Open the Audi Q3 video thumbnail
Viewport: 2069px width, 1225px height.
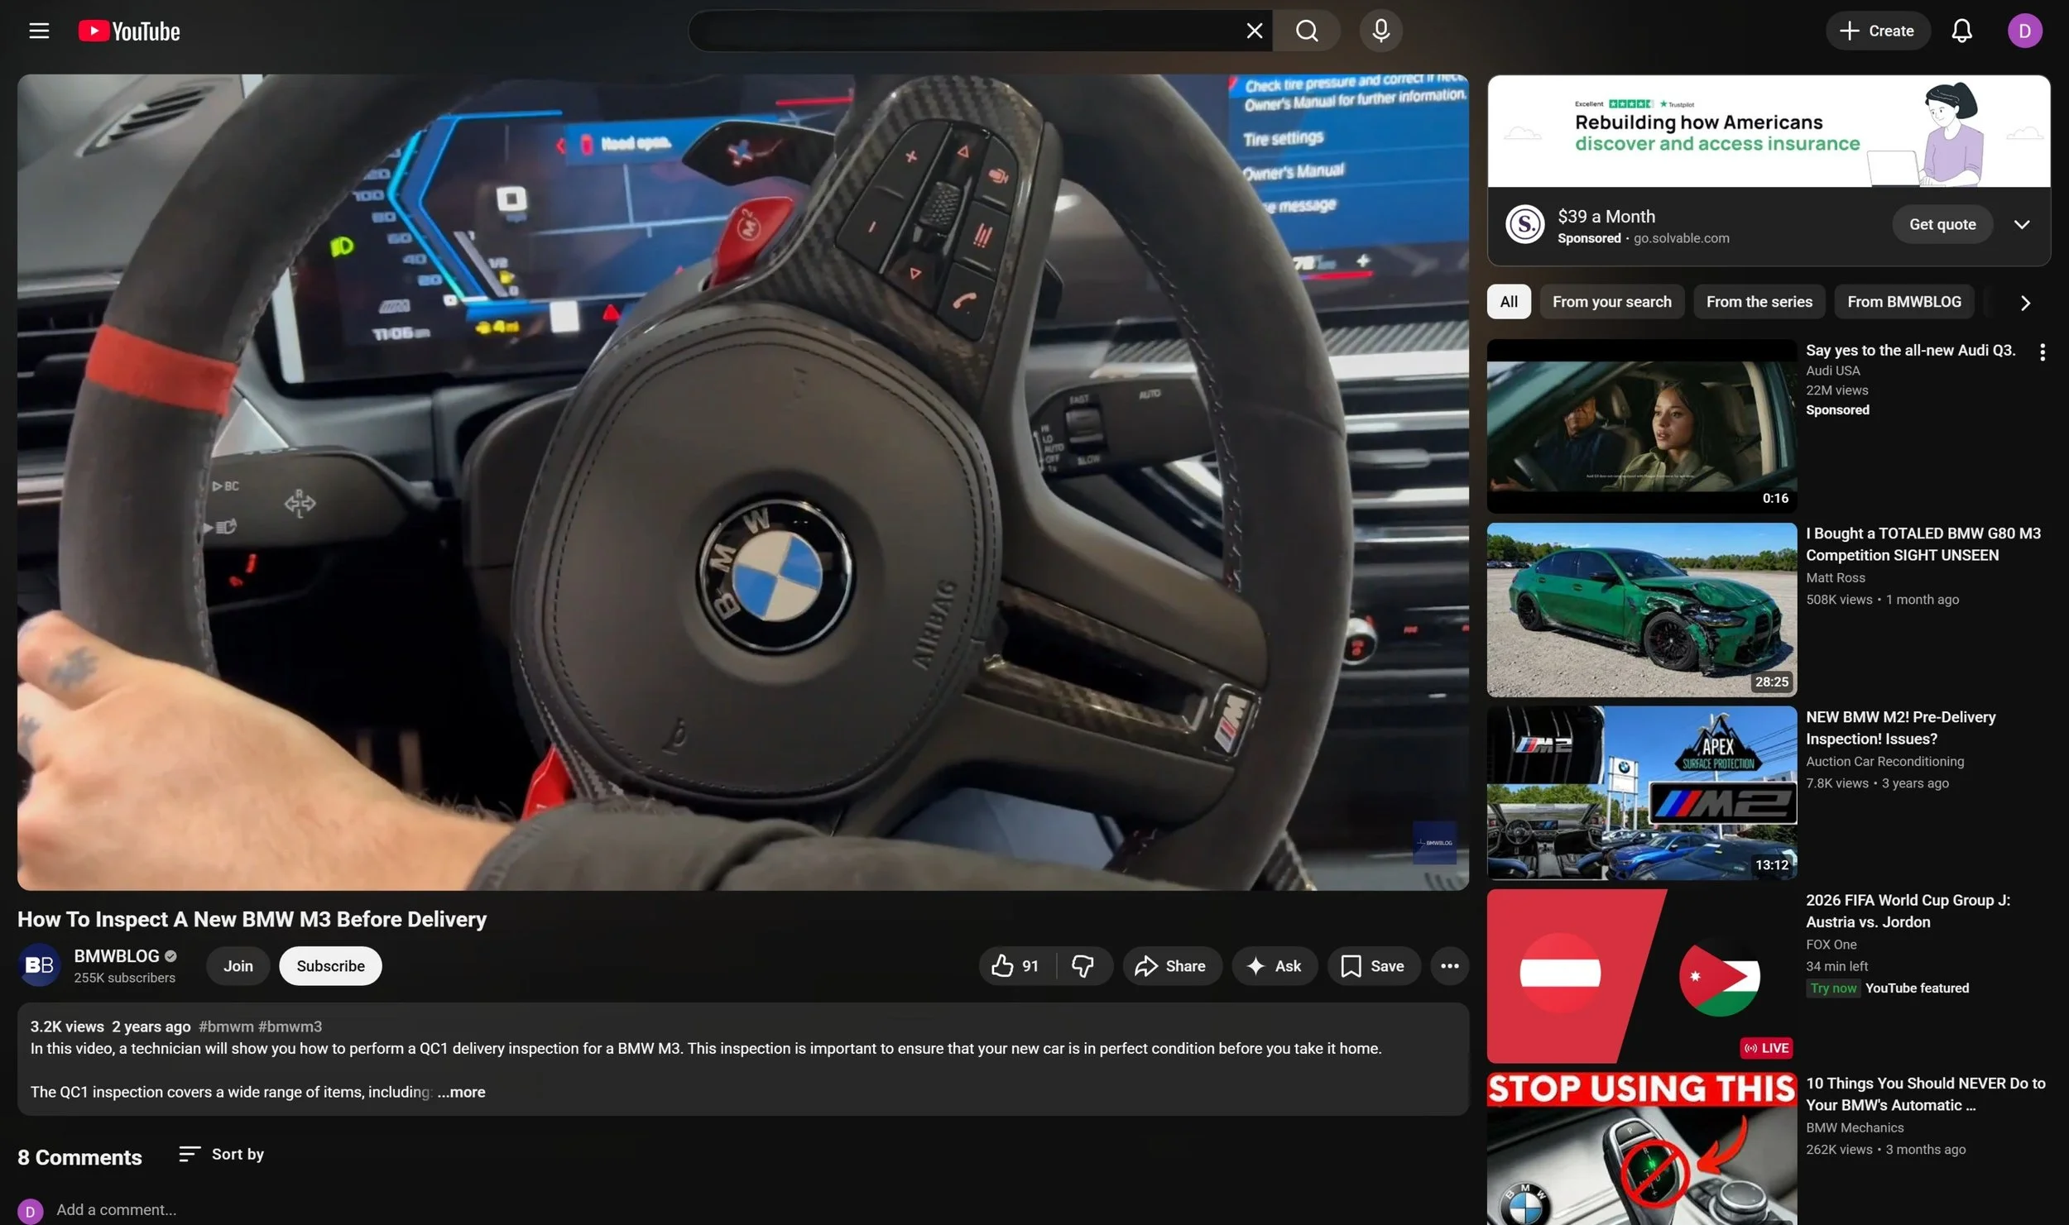click(1641, 426)
